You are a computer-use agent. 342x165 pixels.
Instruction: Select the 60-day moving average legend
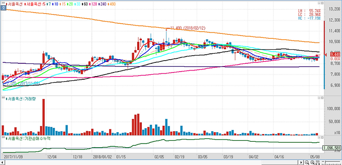pyautogui.click(x=85, y=4)
